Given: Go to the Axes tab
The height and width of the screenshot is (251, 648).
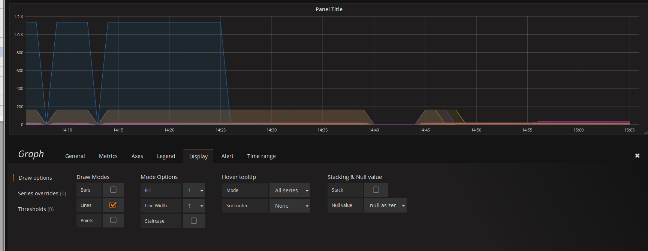Looking at the screenshot, I should [137, 156].
